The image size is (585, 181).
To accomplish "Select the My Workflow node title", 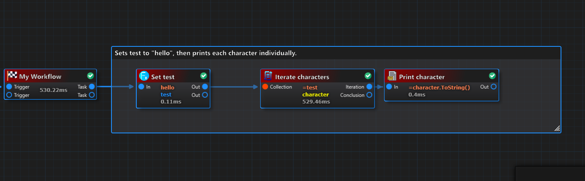I will [x=40, y=77].
